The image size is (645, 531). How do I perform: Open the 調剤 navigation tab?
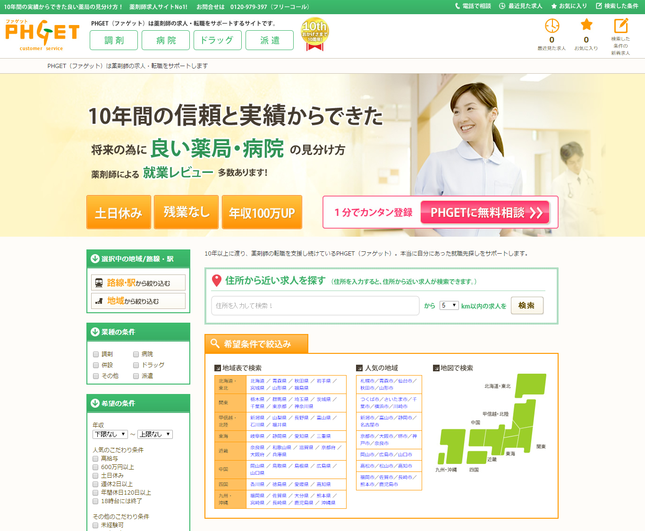coord(114,40)
